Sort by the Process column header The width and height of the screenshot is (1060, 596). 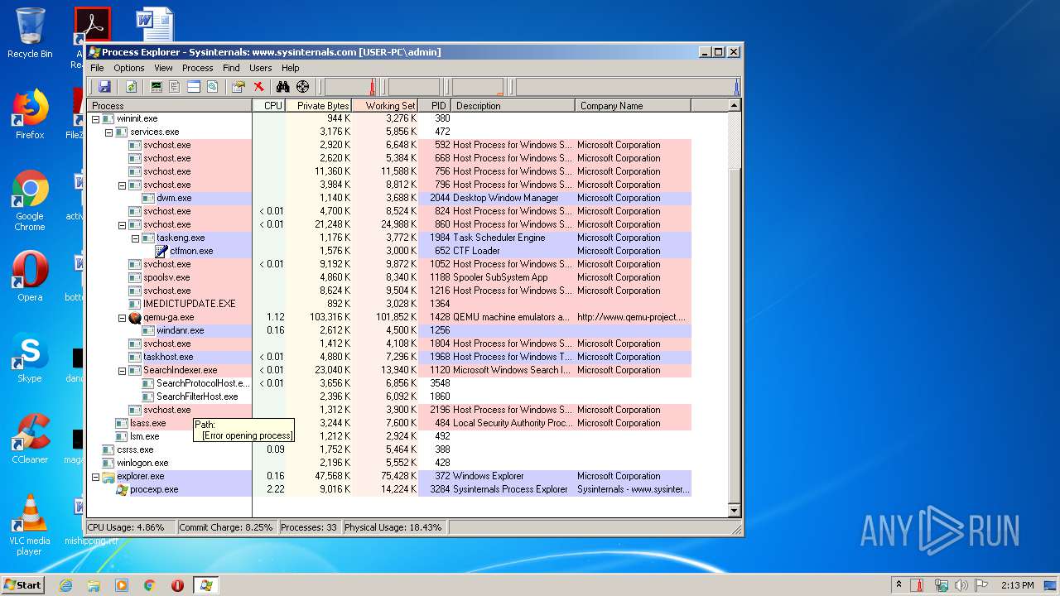coord(170,105)
